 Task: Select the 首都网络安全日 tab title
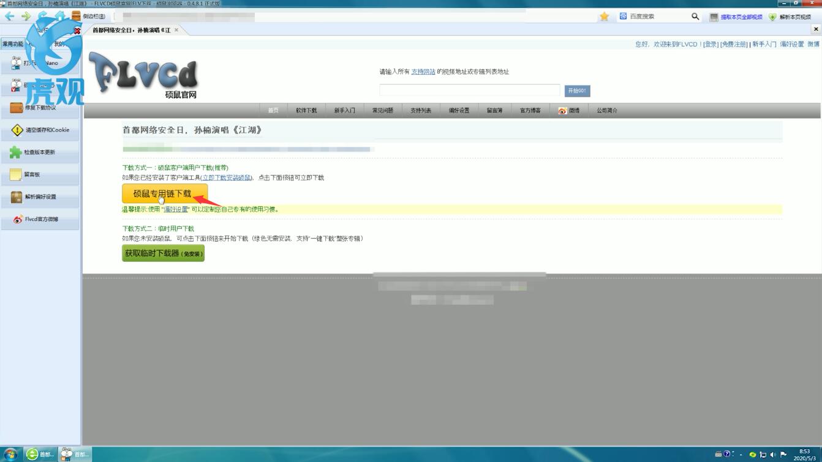pyautogui.click(x=131, y=30)
